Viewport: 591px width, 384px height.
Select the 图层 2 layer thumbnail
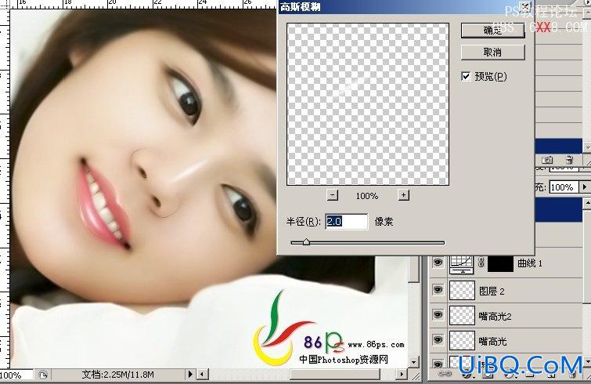tap(463, 291)
